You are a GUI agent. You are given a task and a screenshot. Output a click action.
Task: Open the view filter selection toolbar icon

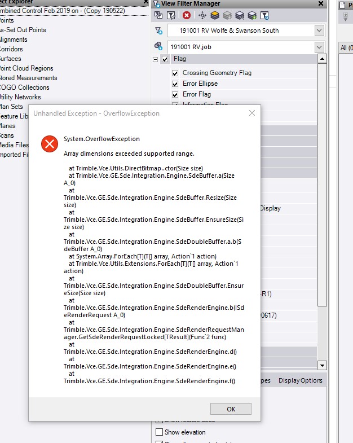tap(158, 15)
